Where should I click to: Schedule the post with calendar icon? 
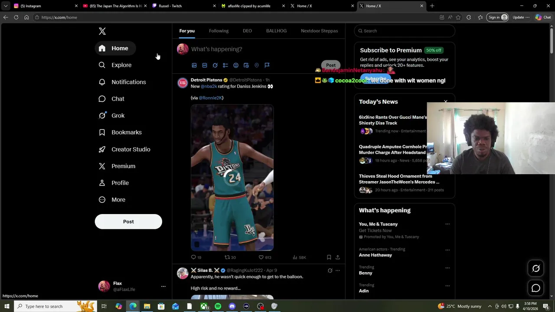(246, 65)
